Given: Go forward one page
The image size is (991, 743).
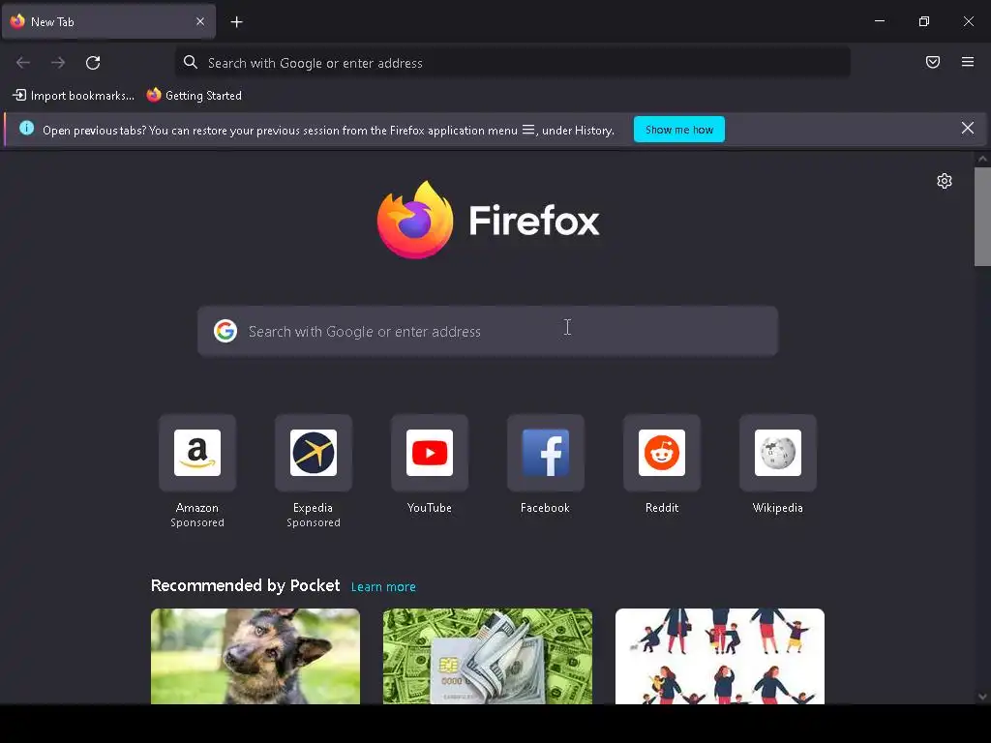Looking at the screenshot, I should 58,63.
